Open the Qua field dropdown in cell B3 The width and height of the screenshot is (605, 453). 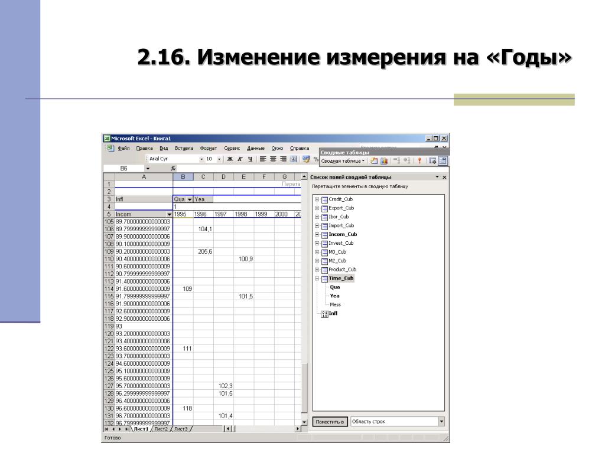(190, 199)
